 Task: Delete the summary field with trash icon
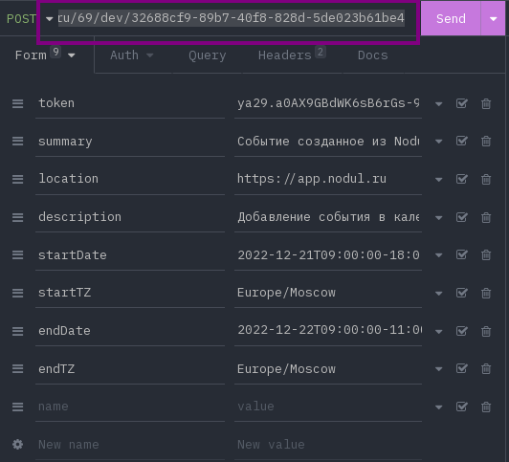point(486,142)
